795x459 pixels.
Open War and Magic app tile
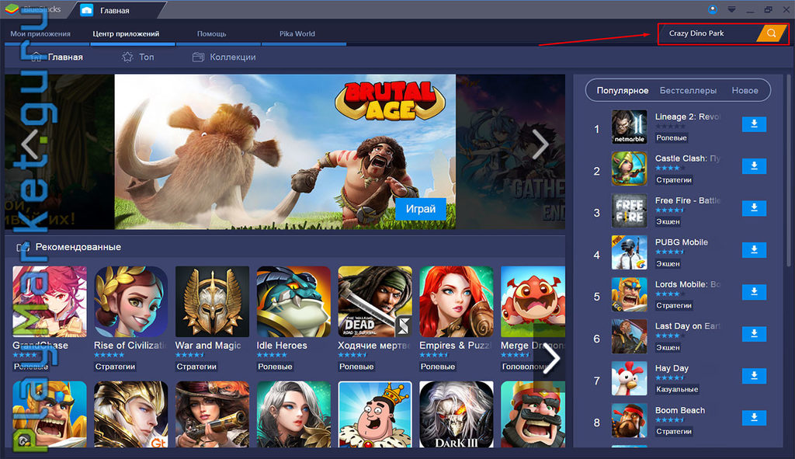[212, 302]
